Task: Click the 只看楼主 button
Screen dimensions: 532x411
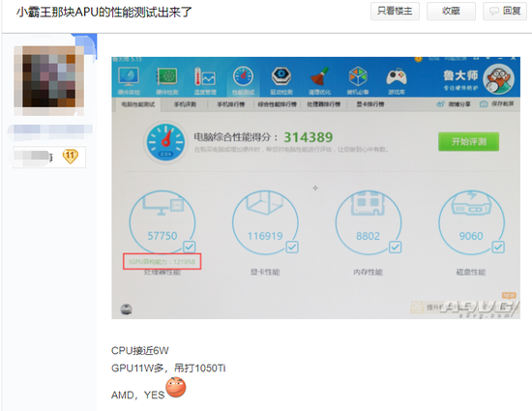Action: pos(395,12)
